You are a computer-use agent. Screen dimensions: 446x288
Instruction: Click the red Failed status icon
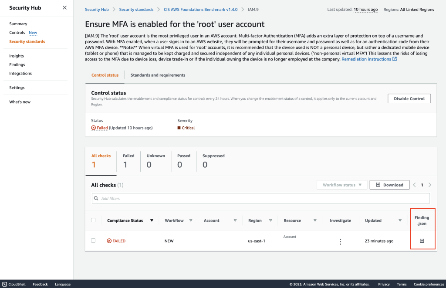point(93,128)
